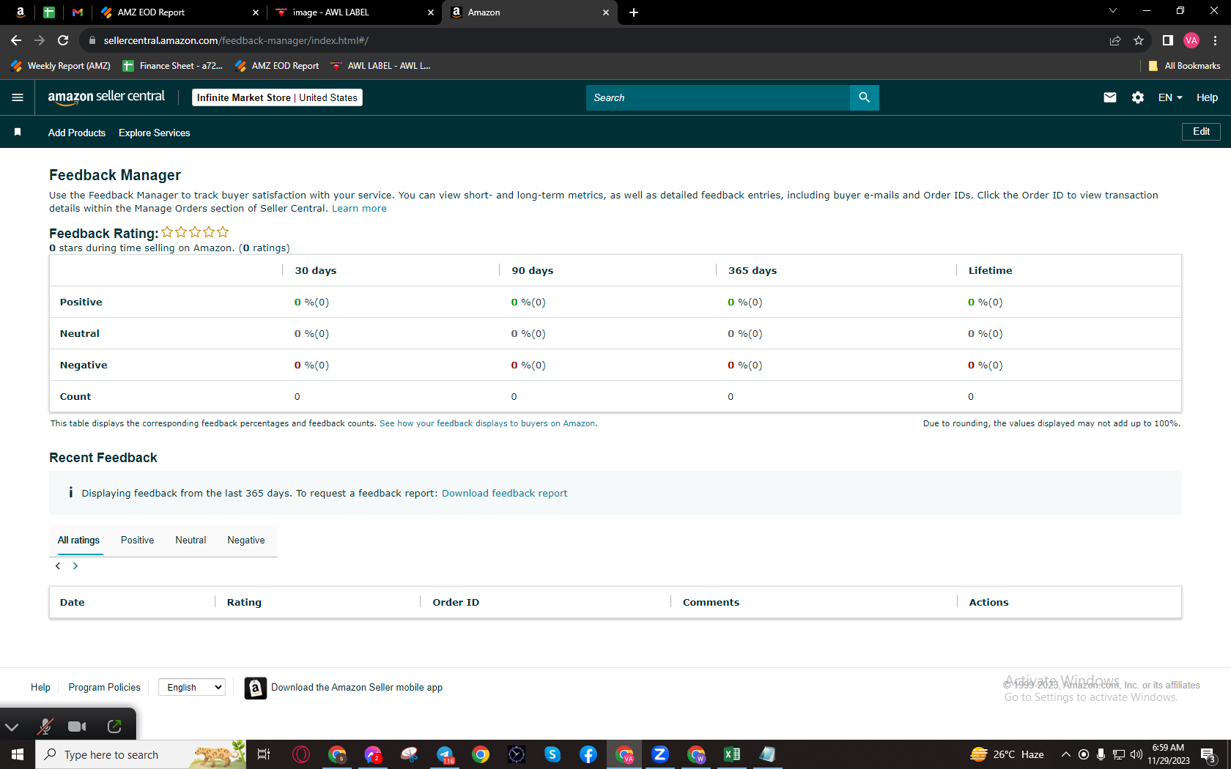Toggle the camera in meeting bar
Screen dimensions: 1231x769
[x=77, y=727]
